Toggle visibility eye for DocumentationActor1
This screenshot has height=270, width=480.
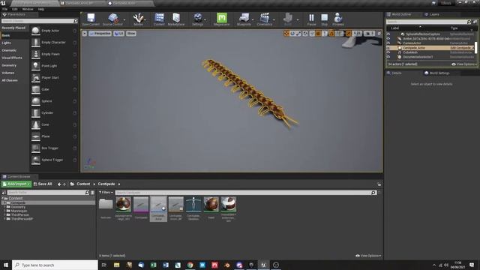(388, 57)
